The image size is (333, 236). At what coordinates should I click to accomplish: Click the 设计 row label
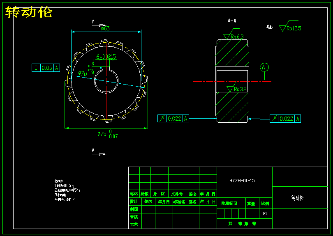pyautogui.click(x=134, y=202)
